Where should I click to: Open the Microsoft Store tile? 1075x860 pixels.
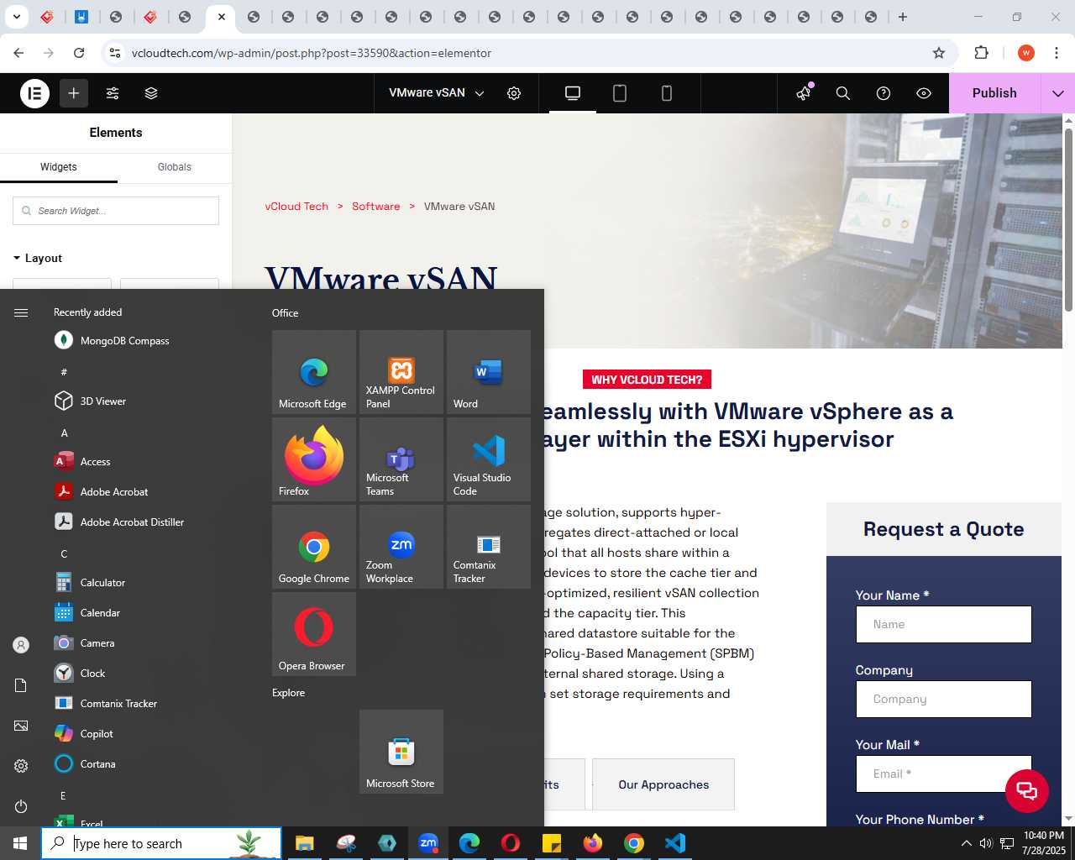401,752
